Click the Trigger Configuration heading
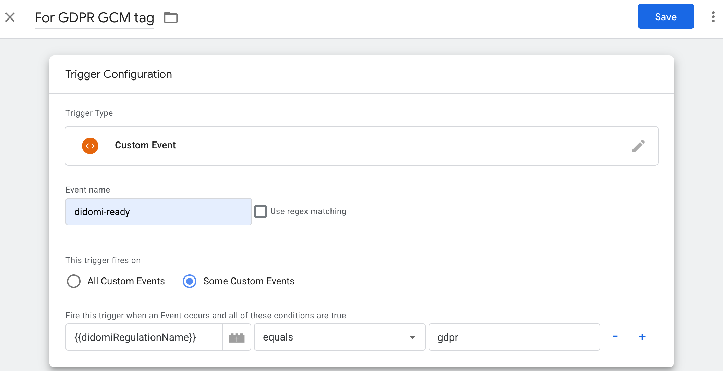 [x=119, y=74]
